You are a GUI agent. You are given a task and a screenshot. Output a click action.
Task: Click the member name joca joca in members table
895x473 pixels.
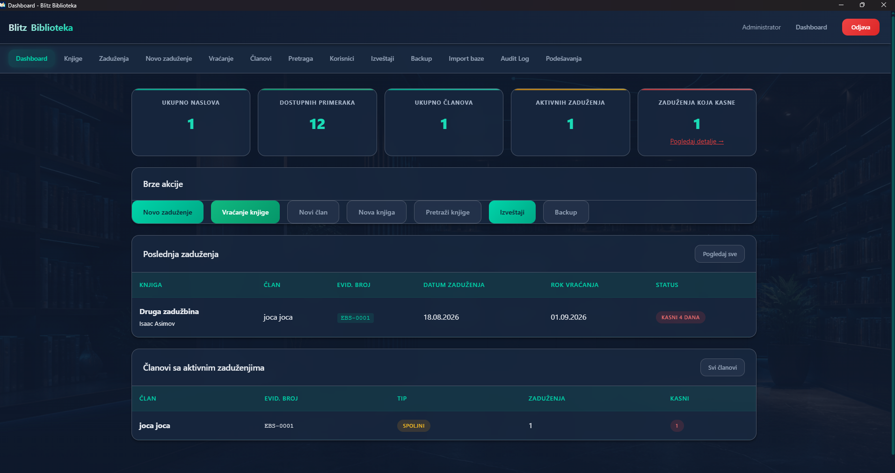(154, 426)
